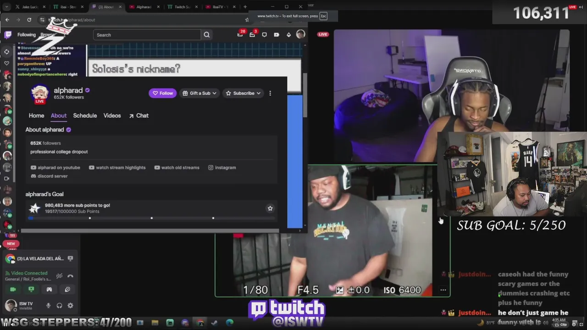Screen dimensions: 587x330
Task: Click the Get Bits diamond icon
Action: point(288,35)
